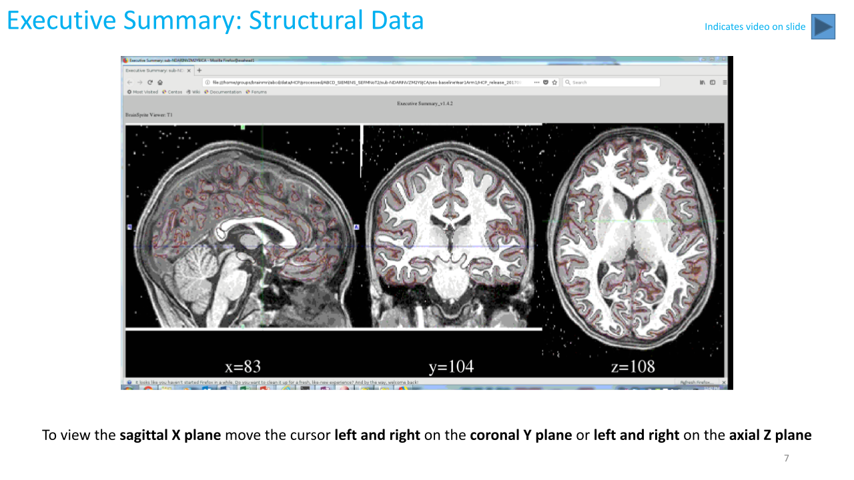Open the Firefox hamburger menu

(x=725, y=82)
